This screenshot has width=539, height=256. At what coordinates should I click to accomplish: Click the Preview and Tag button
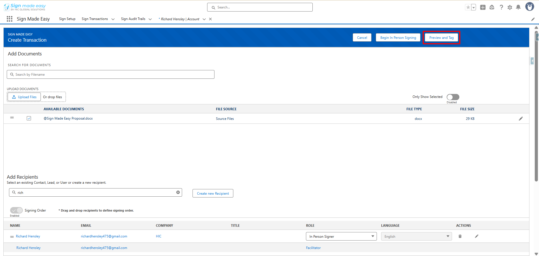click(x=441, y=38)
